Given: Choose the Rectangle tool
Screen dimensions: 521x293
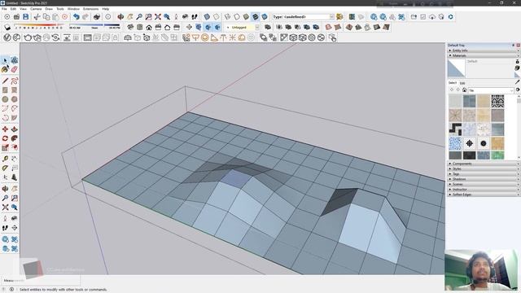Looking at the screenshot, I should coord(5,90).
